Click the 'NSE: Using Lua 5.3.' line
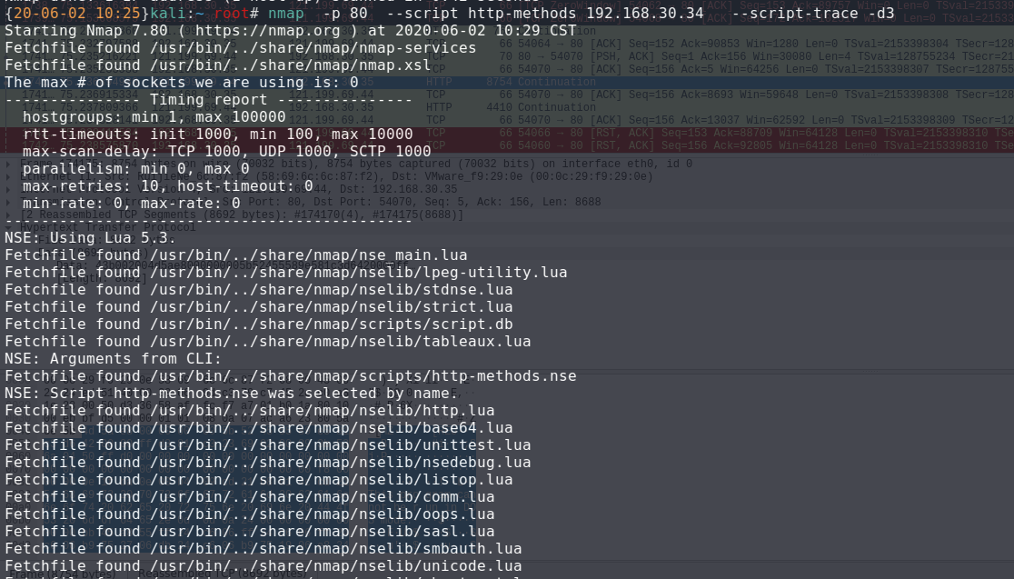1014x579 pixels. [x=91, y=237]
